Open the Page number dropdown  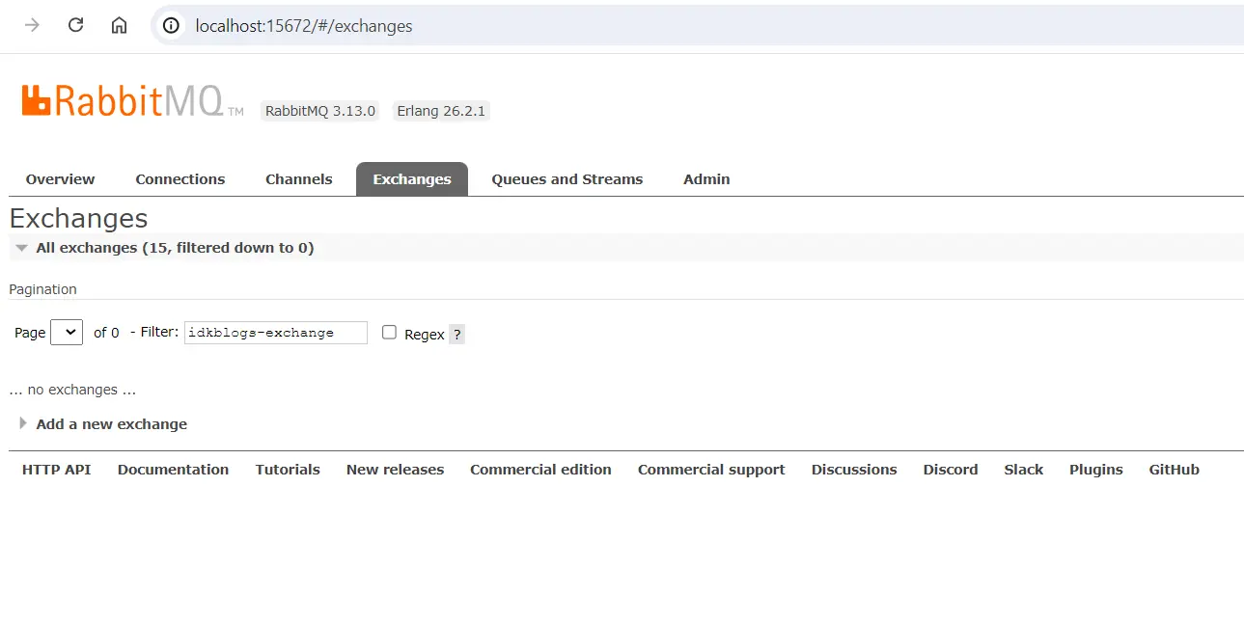pyautogui.click(x=67, y=332)
